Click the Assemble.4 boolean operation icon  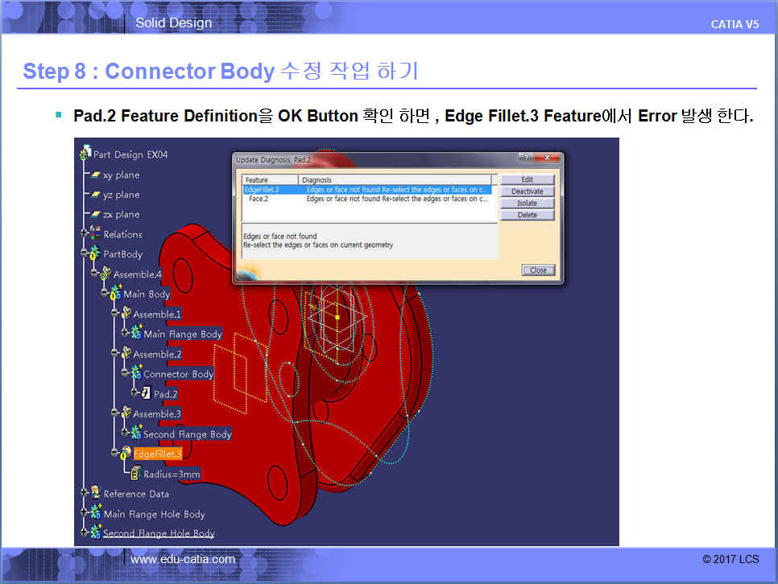[x=106, y=274]
